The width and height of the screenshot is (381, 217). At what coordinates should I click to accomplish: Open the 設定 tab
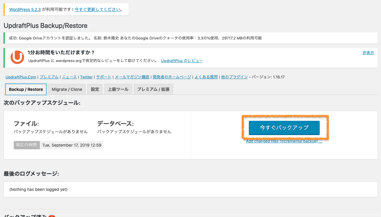coord(95,89)
